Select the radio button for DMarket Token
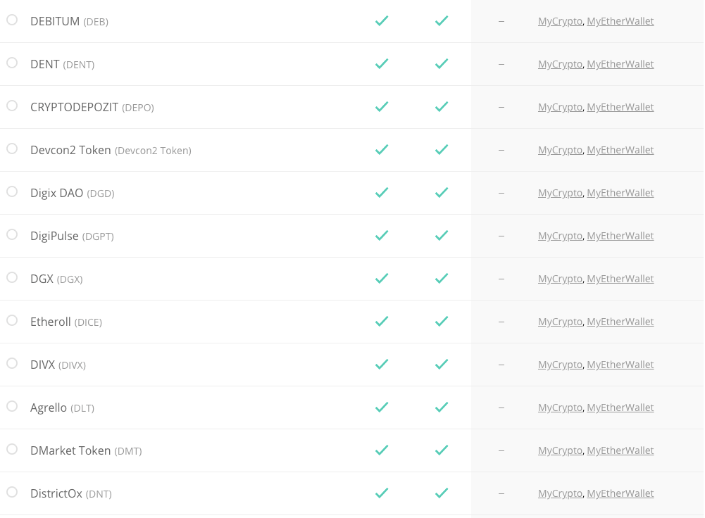The image size is (705, 518). 11,450
